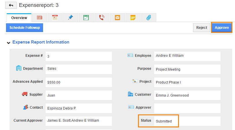235x130 pixels.
Task: Approve the expense report
Action: (x=222, y=28)
